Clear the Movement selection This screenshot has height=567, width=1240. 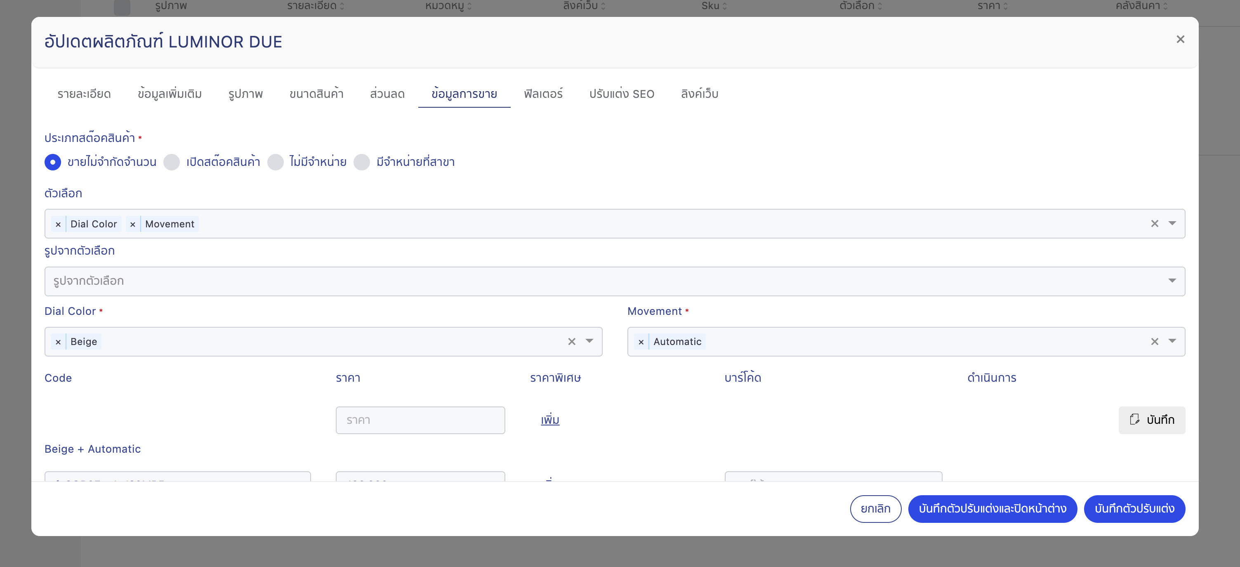click(x=1154, y=342)
